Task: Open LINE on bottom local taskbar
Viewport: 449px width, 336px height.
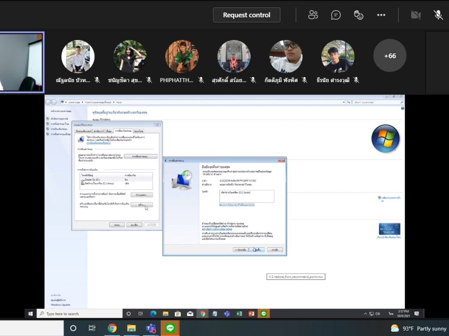Action: pos(170,328)
